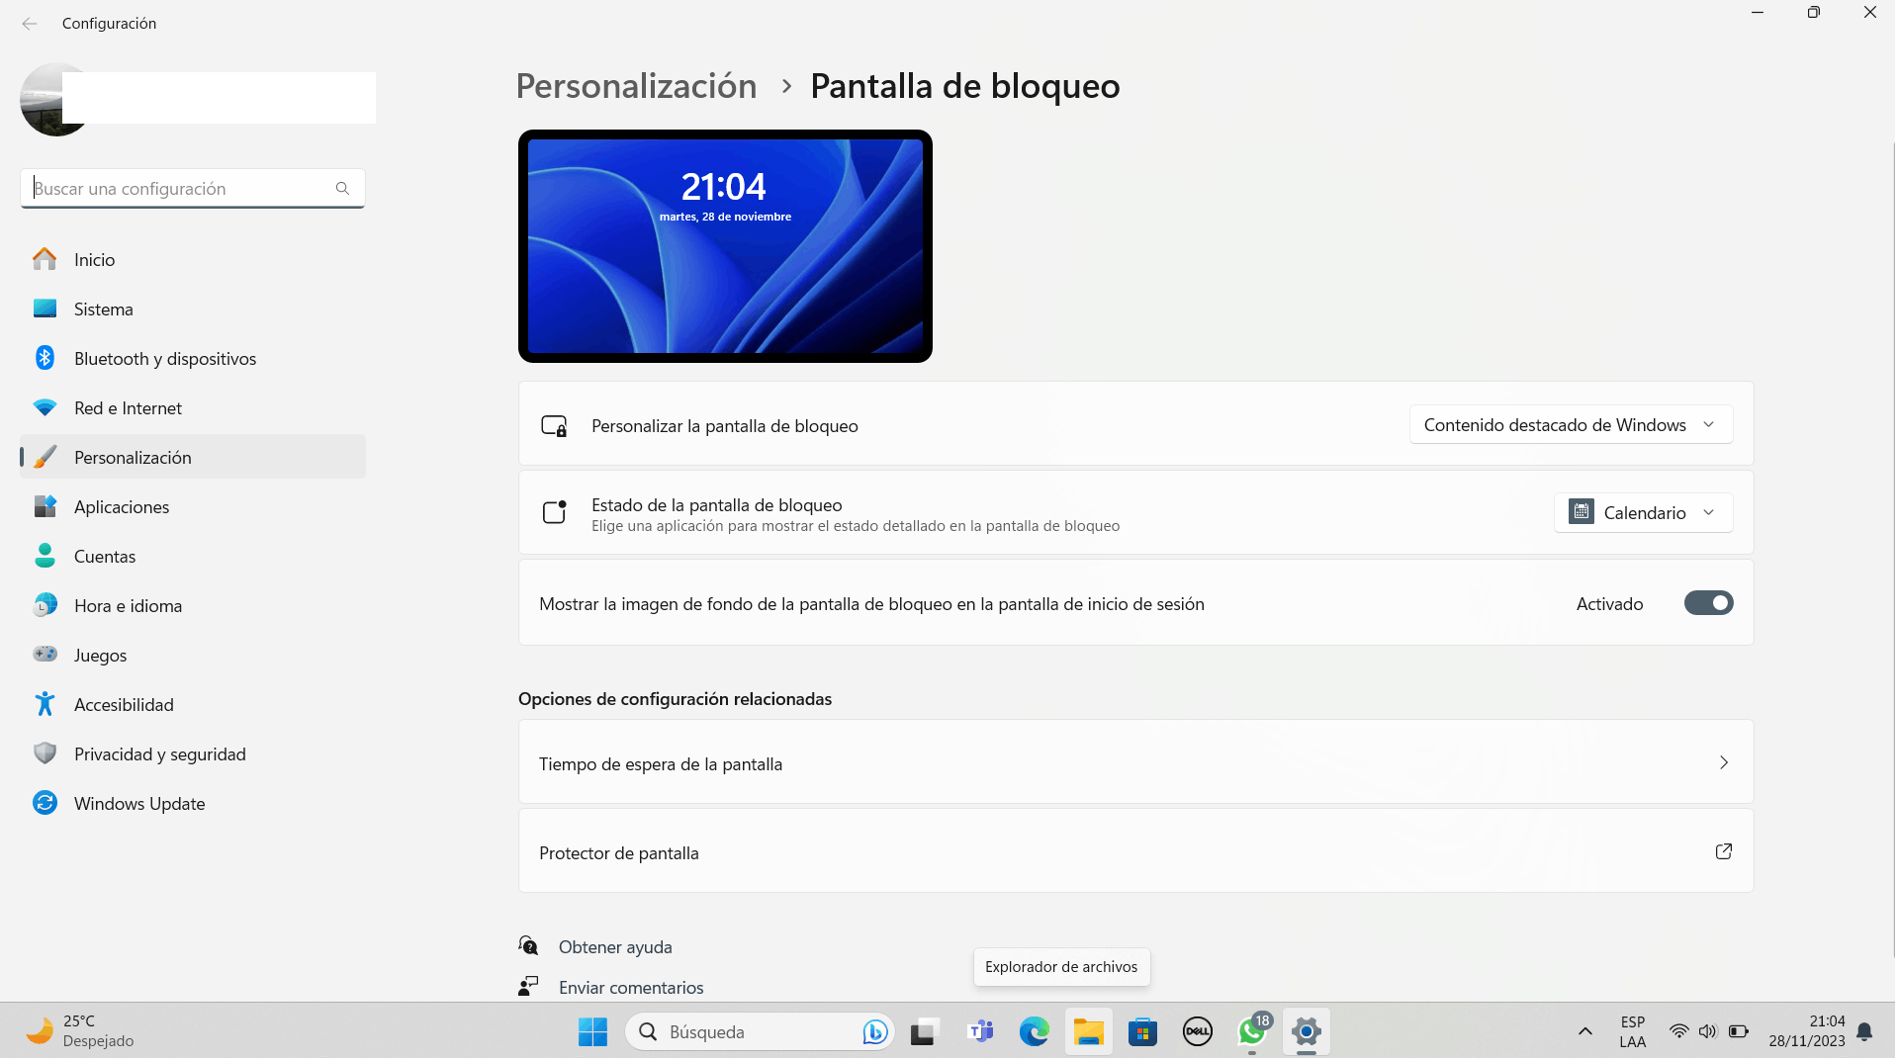Click Personalización in the breadcrumb
This screenshot has height=1062, width=1899.
click(637, 87)
